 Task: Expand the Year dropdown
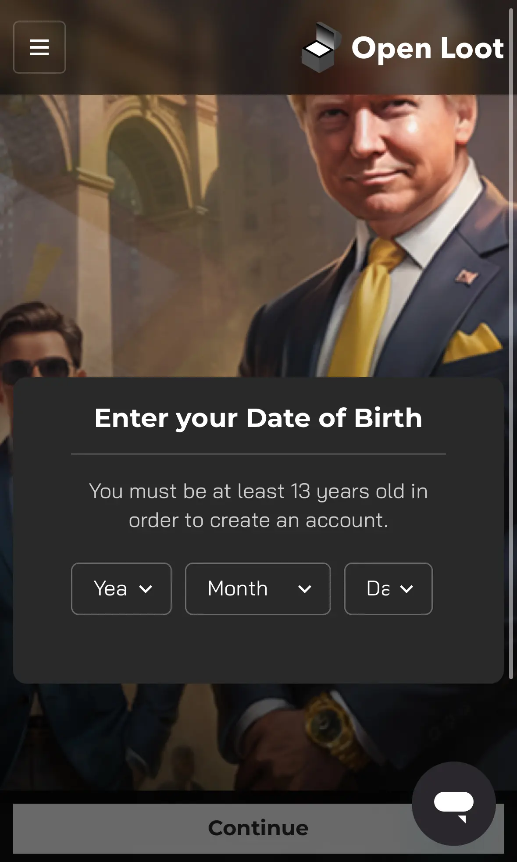click(x=121, y=589)
